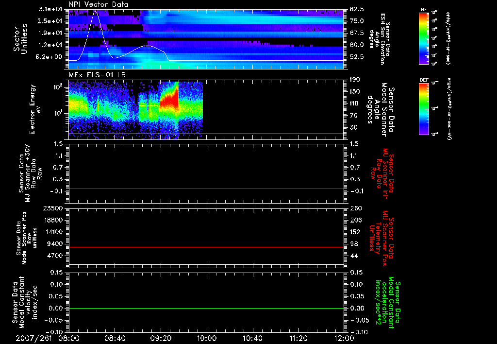Click the '152' telemetry axis value
This screenshot has height=344, width=497.
click(x=355, y=232)
